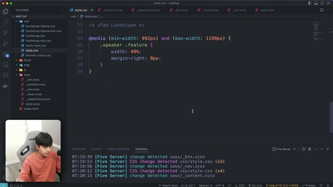Click the editor minimap preview

point(318,31)
